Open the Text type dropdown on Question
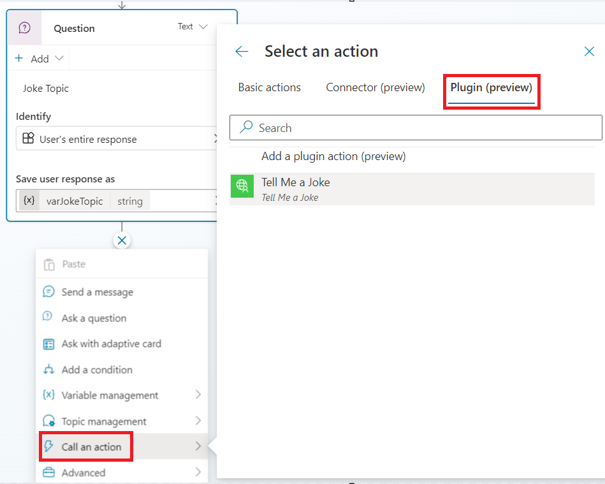 point(193,27)
